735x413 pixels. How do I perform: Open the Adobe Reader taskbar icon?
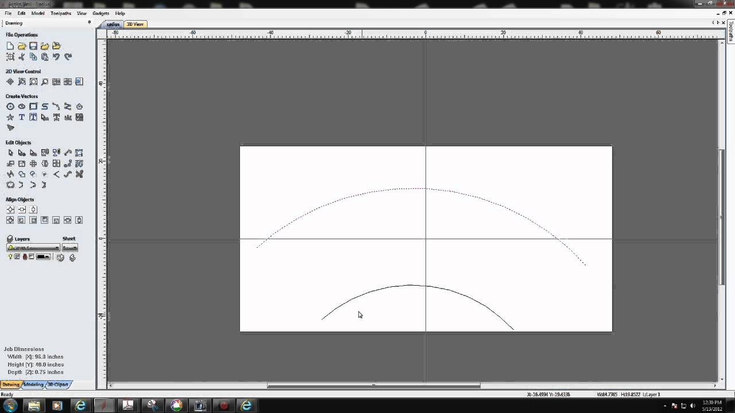pos(127,406)
